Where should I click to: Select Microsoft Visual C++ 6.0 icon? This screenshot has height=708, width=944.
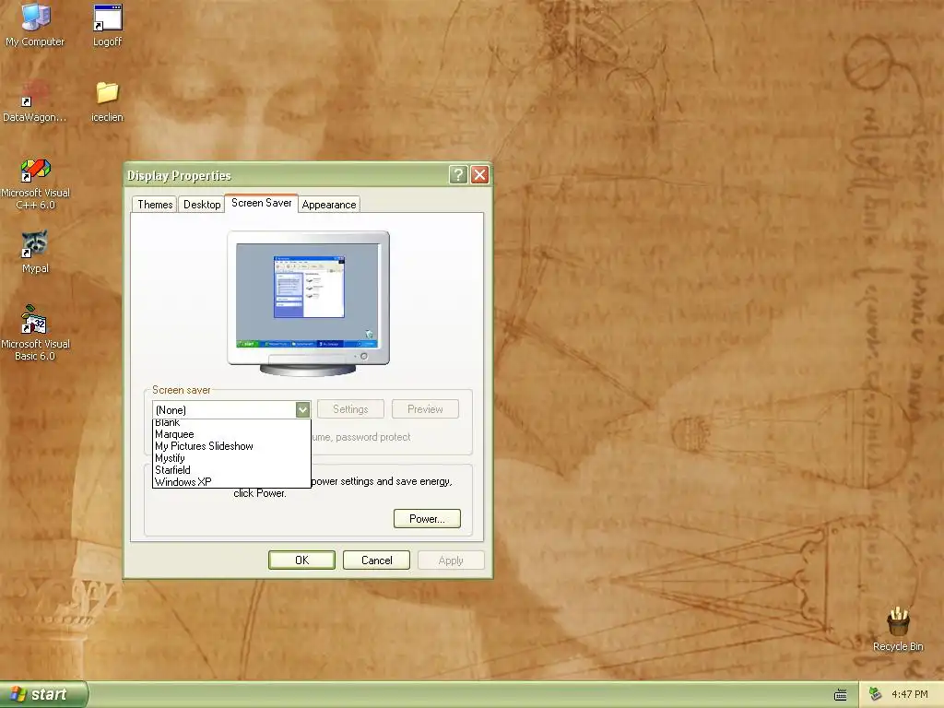pos(36,183)
